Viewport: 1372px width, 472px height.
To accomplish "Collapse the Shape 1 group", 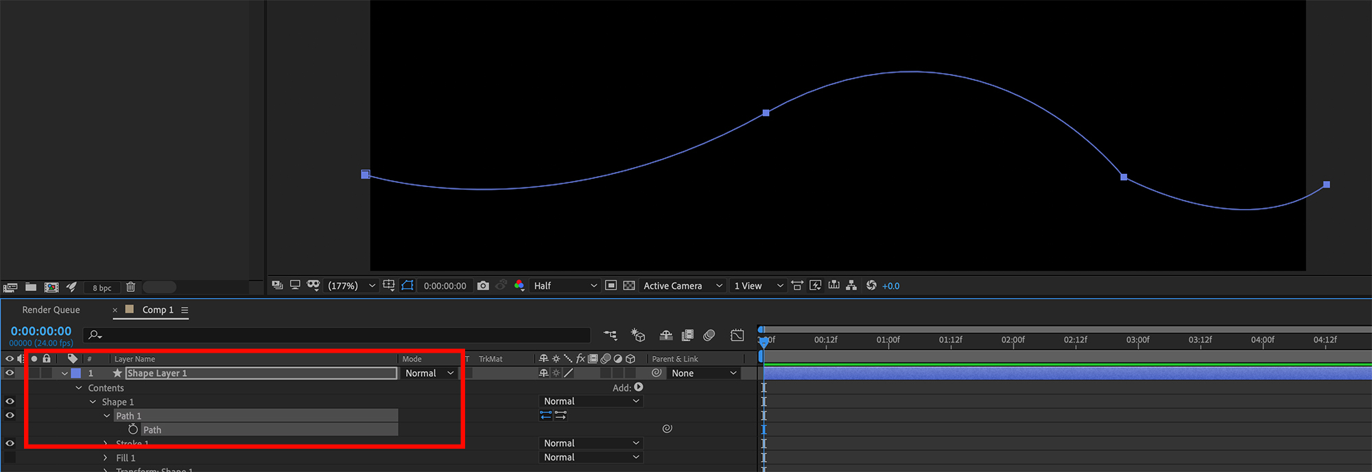I will [x=93, y=401].
